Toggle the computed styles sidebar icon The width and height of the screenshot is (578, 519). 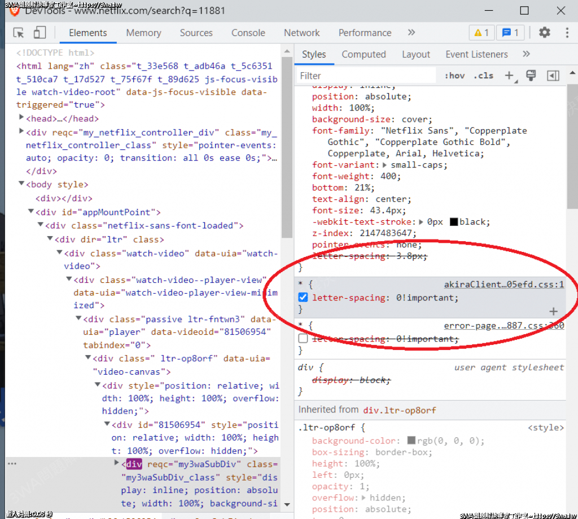pyautogui.click(x=553, y=76)
